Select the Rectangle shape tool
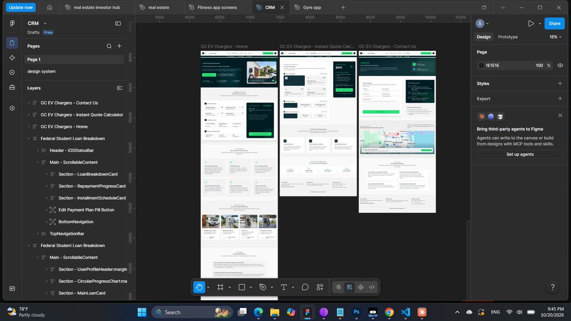The width and height of the screenshot is (571, 321). pos(242,287)
